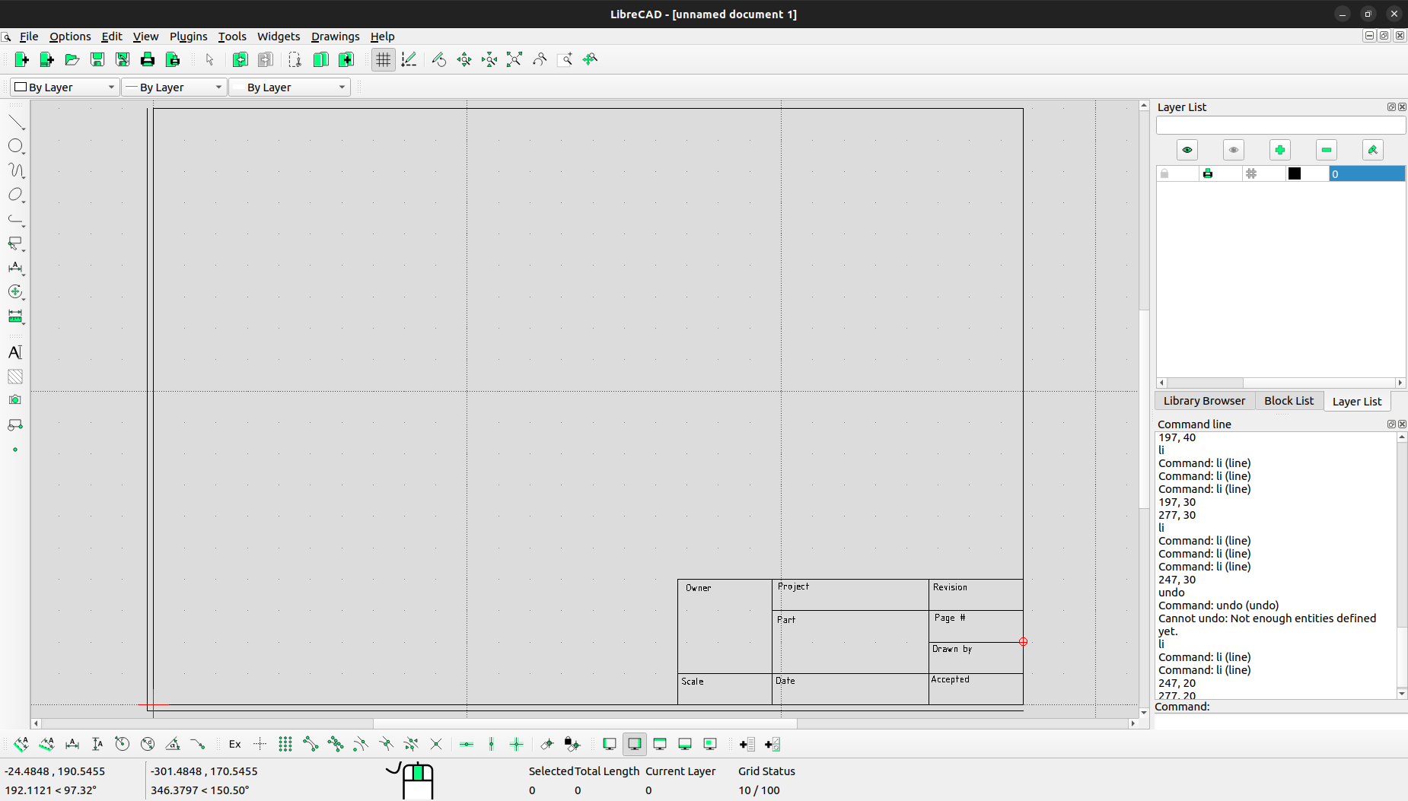Expand the Modify tools in left sidebar

pos(16,292)
